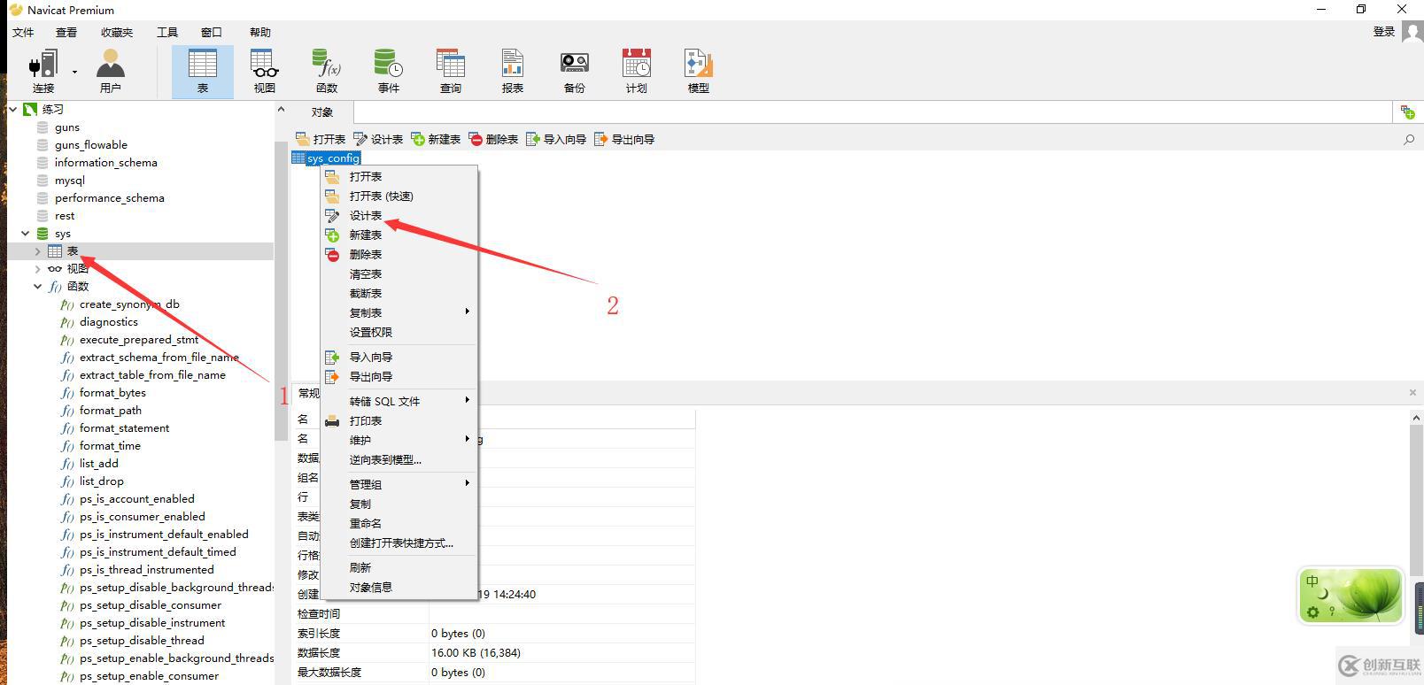Viewport: 1424px width, 685px height.
Task: Open the 收藏夹 menu
Action: tap(117, 32)
